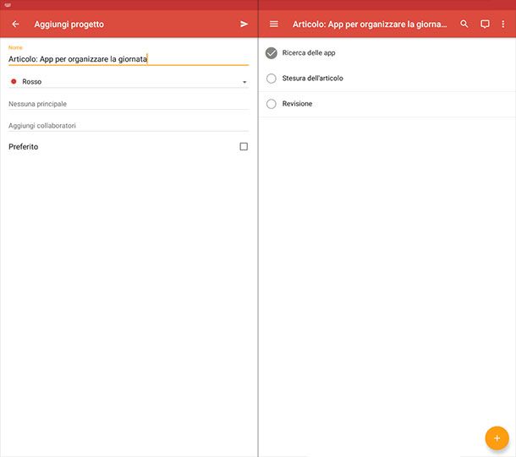516x457 pixels.
Task: Enable the Preferito checkbox
Action: coord(244,147)
